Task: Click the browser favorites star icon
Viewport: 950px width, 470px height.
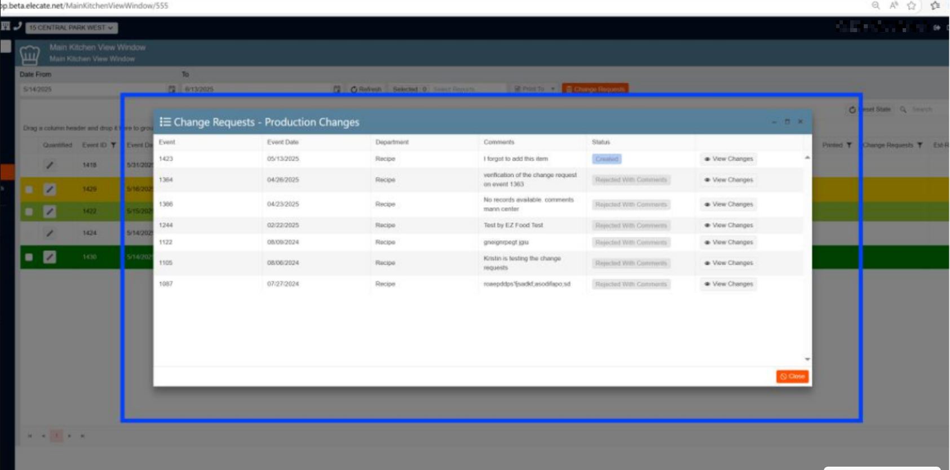Action: [911, 6]
